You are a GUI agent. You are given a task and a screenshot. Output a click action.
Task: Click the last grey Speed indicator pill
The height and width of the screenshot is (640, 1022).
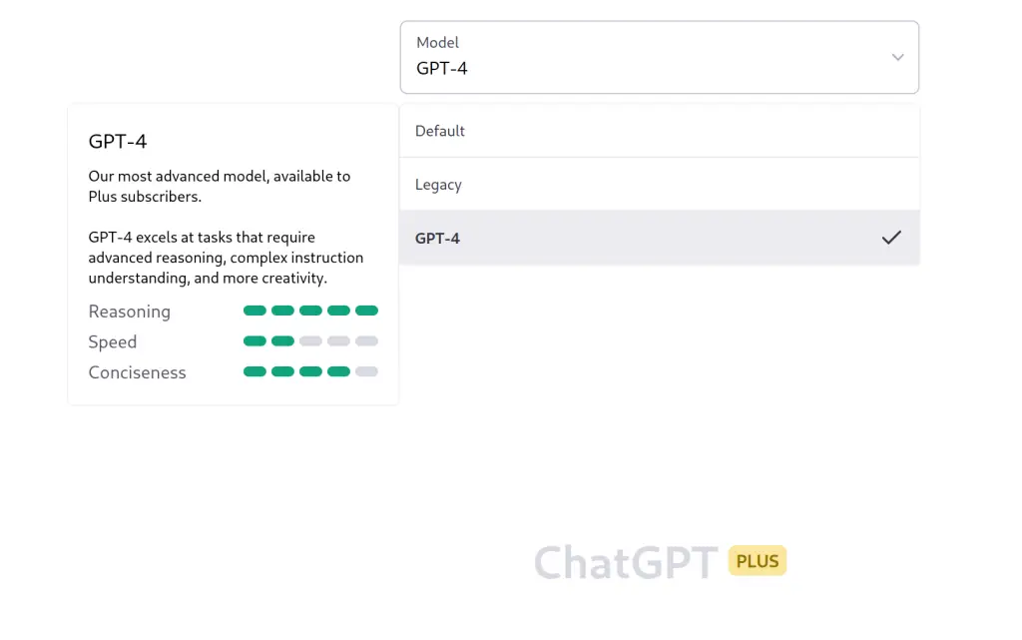367,341
